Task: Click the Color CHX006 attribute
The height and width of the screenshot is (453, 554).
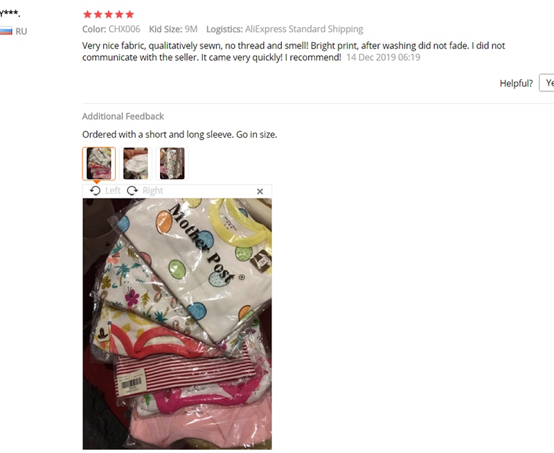Action: (x=111, y=29)
